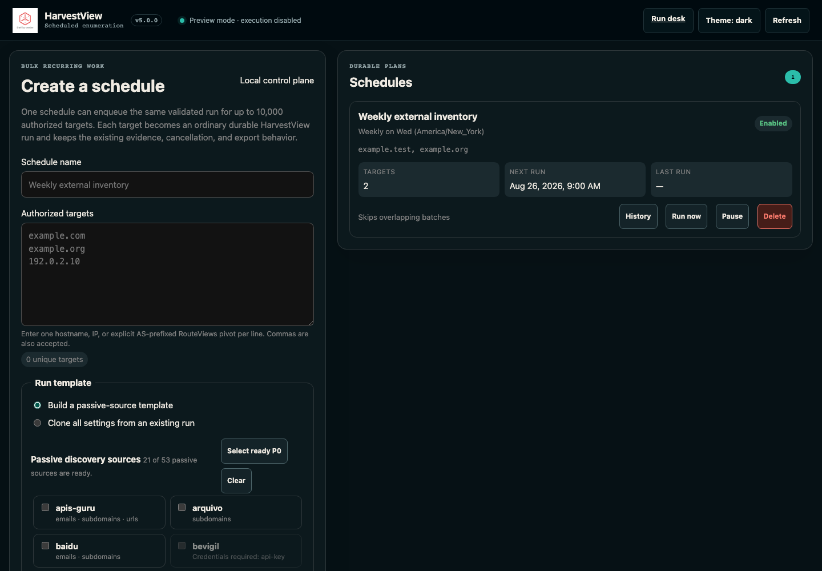Click the Authorized targets text area
This screenshot has height=571, width=822.
(x=167, y=274)
